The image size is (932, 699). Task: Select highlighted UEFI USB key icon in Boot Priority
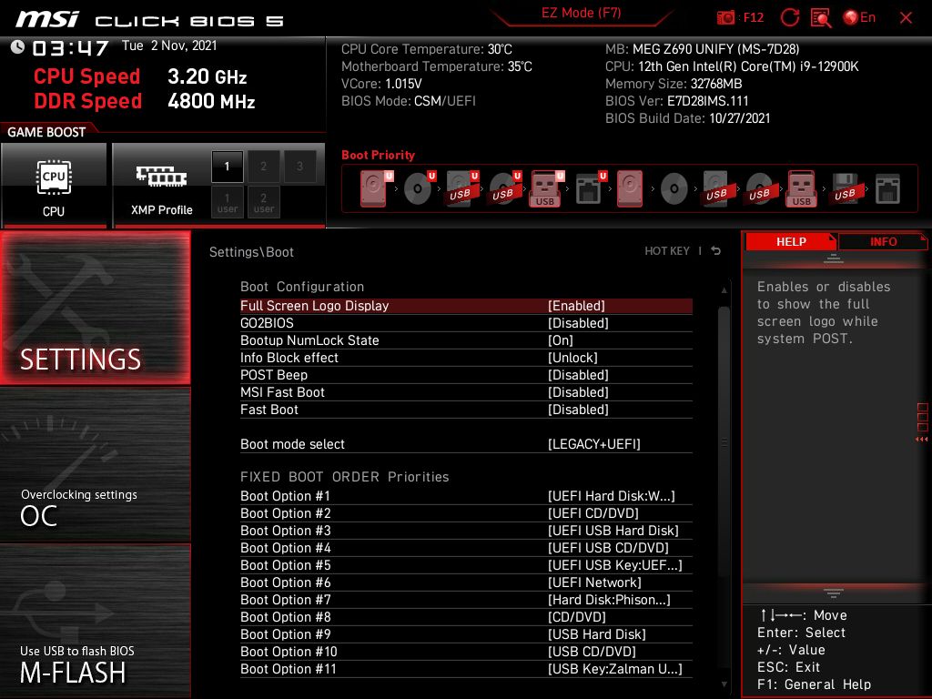(x=547, y=188)
